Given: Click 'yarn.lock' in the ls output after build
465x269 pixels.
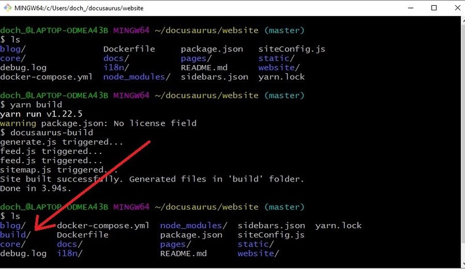Looking at the screenshot, I should pyautogui.click(x=339, y=225).
